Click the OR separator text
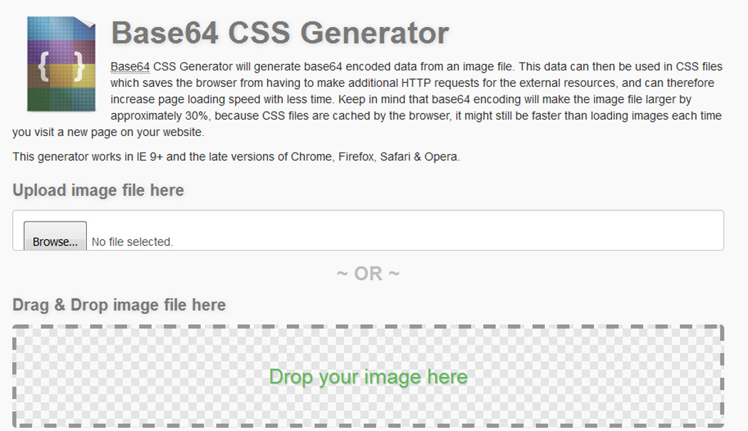 [368, 272]
